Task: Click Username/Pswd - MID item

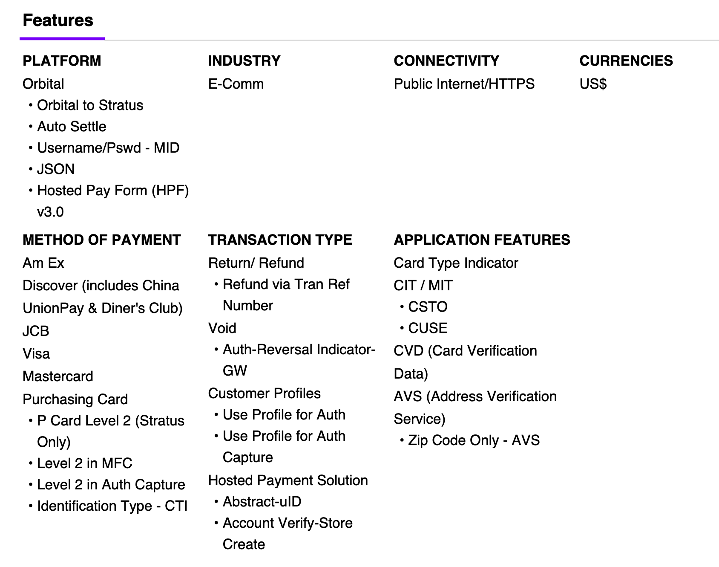Action: click(x=108, y=148)
